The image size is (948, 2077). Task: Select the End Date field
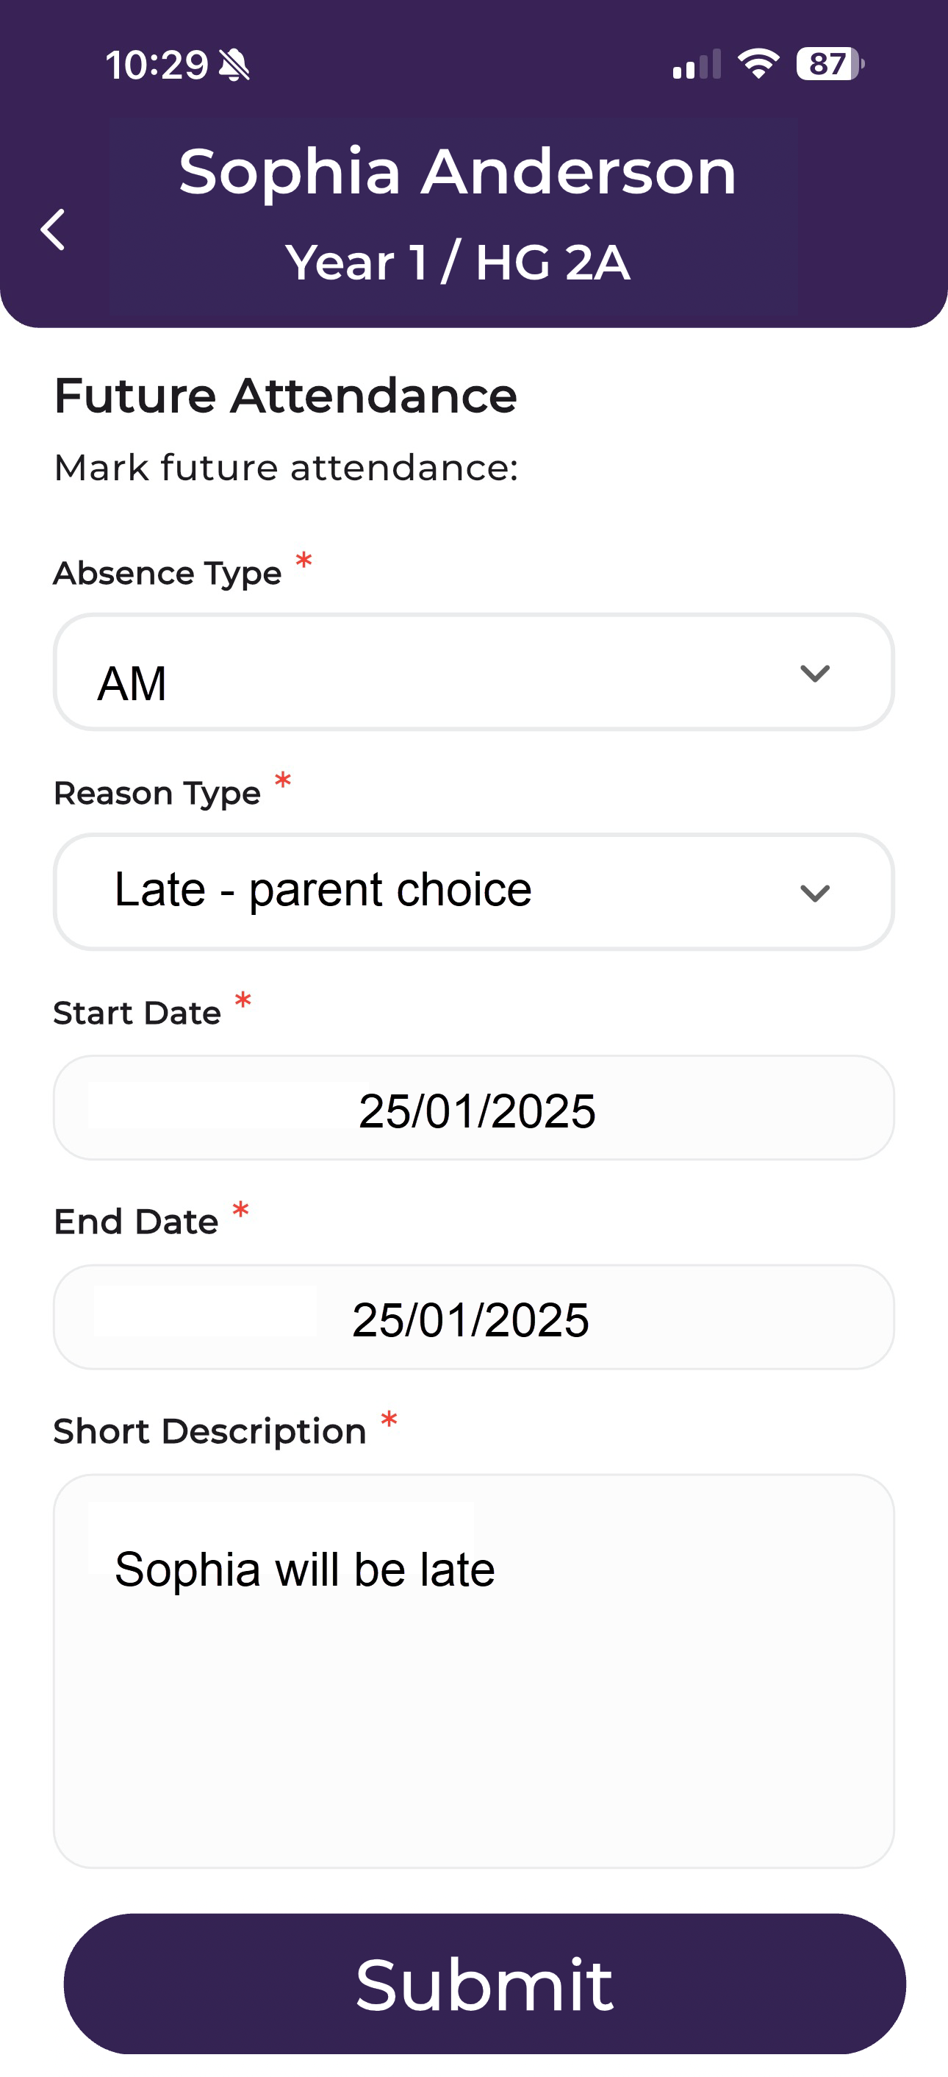coord(475,1317)
